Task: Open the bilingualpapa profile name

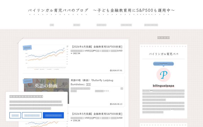Action: coord(164,86)
